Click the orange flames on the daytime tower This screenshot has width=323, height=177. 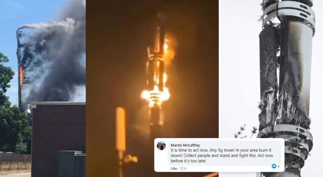point(22,75)
